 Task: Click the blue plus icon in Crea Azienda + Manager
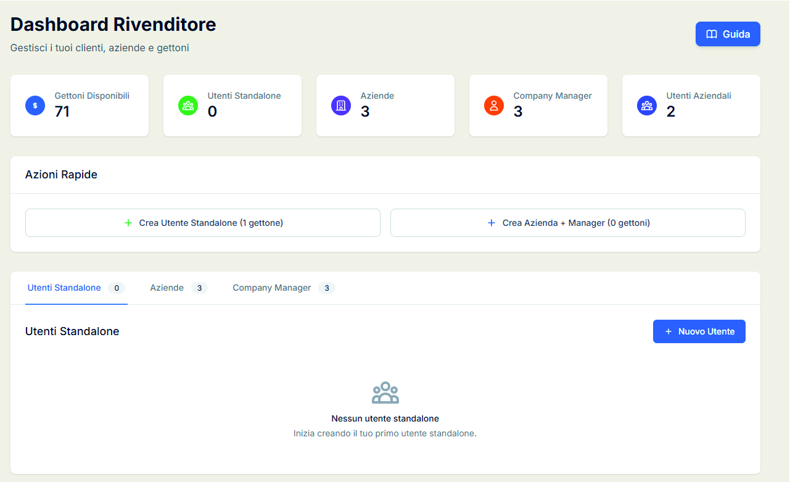pos(491,223)
